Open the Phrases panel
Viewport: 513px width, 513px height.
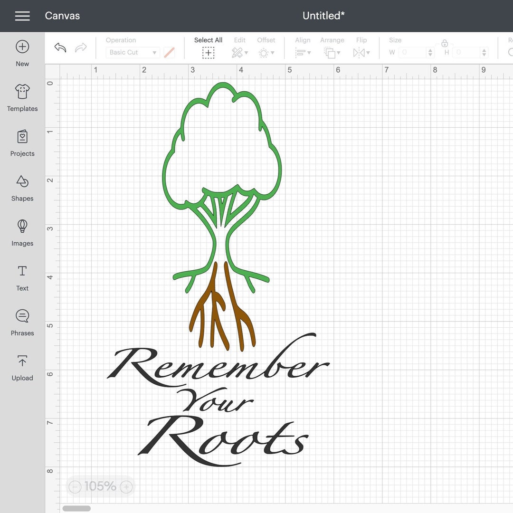pos(22,323)
